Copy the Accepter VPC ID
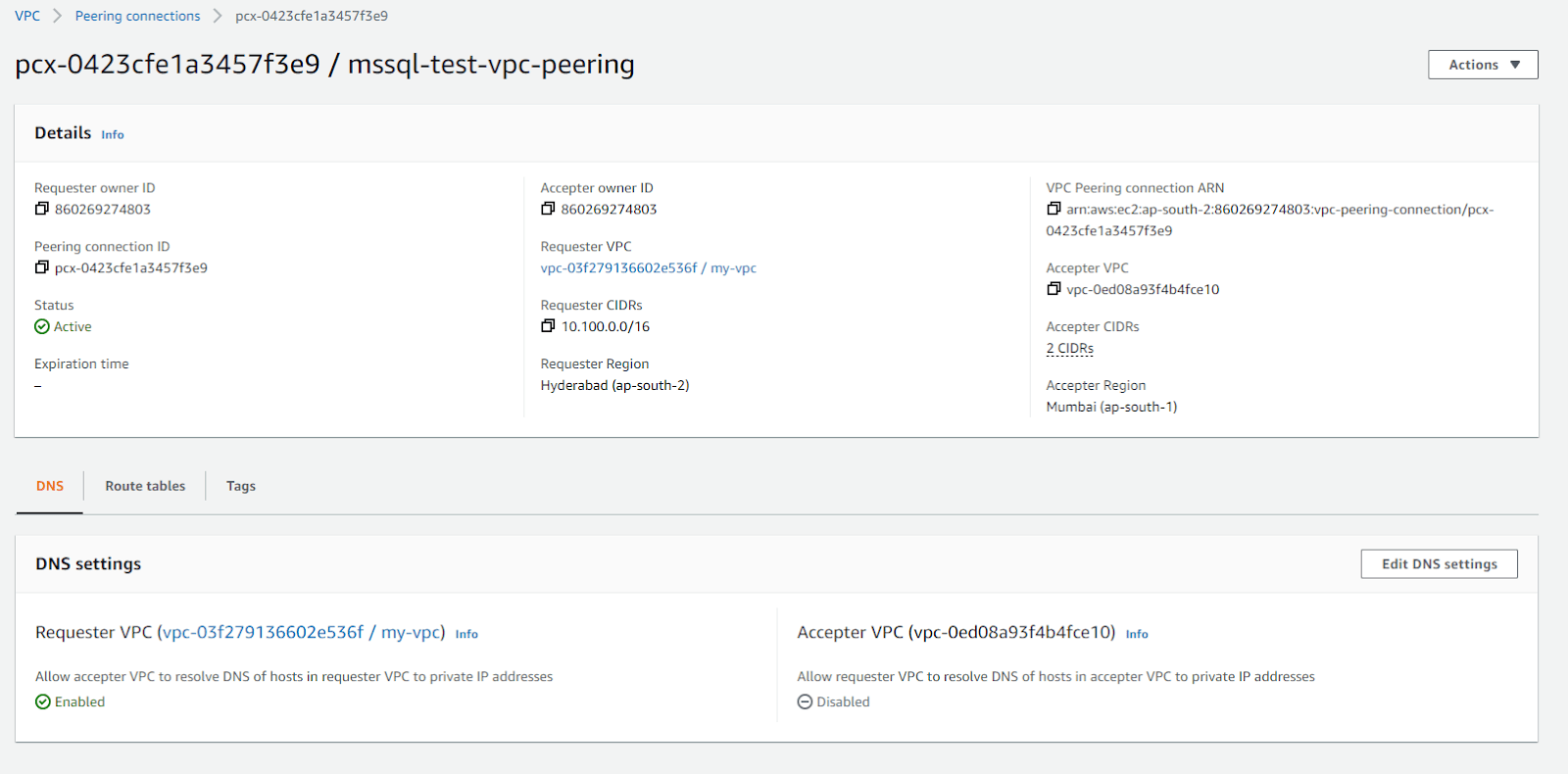 pos(1053,289)
